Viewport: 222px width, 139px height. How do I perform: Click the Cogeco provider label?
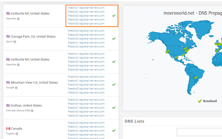tap(10, 133)
